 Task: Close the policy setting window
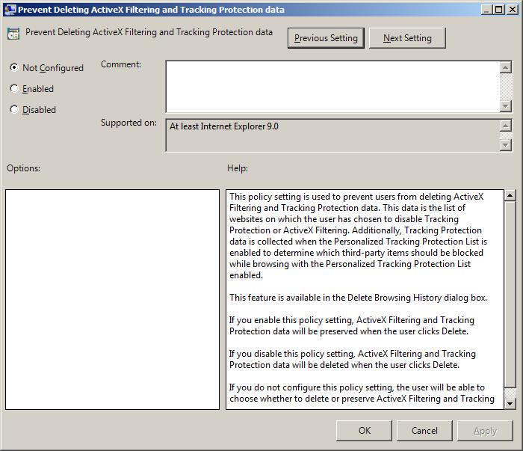tap(513, 10)
